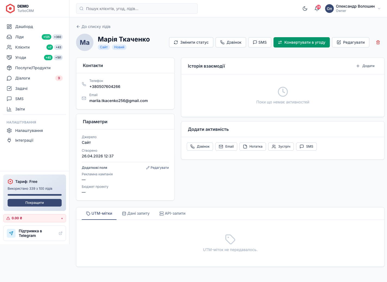Click the Клієнти people icon

click(9, 47)
